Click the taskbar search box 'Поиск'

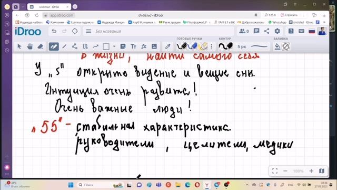pos(101,185)
